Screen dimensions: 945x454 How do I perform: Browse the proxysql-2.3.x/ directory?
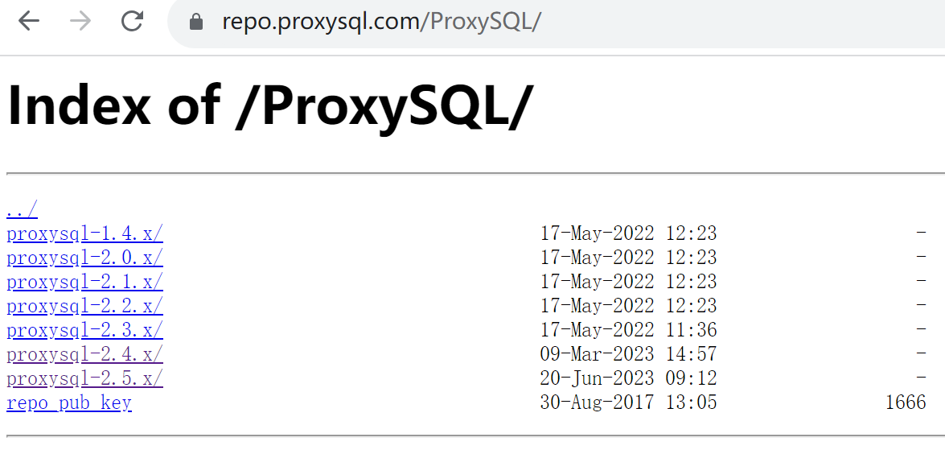[x=84, y=330]
